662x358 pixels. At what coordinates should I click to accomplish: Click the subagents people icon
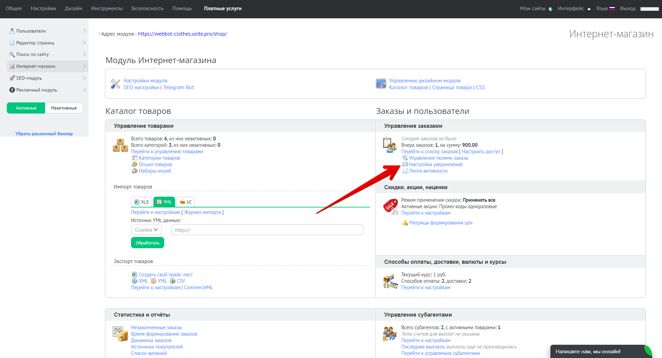point(390,334)
